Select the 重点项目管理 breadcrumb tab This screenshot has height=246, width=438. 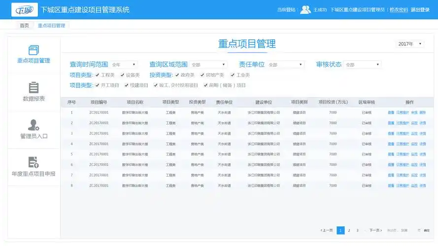coord(51,26)
